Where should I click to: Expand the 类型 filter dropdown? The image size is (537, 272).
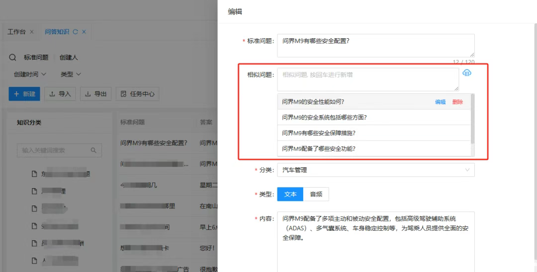pos(71,74)
